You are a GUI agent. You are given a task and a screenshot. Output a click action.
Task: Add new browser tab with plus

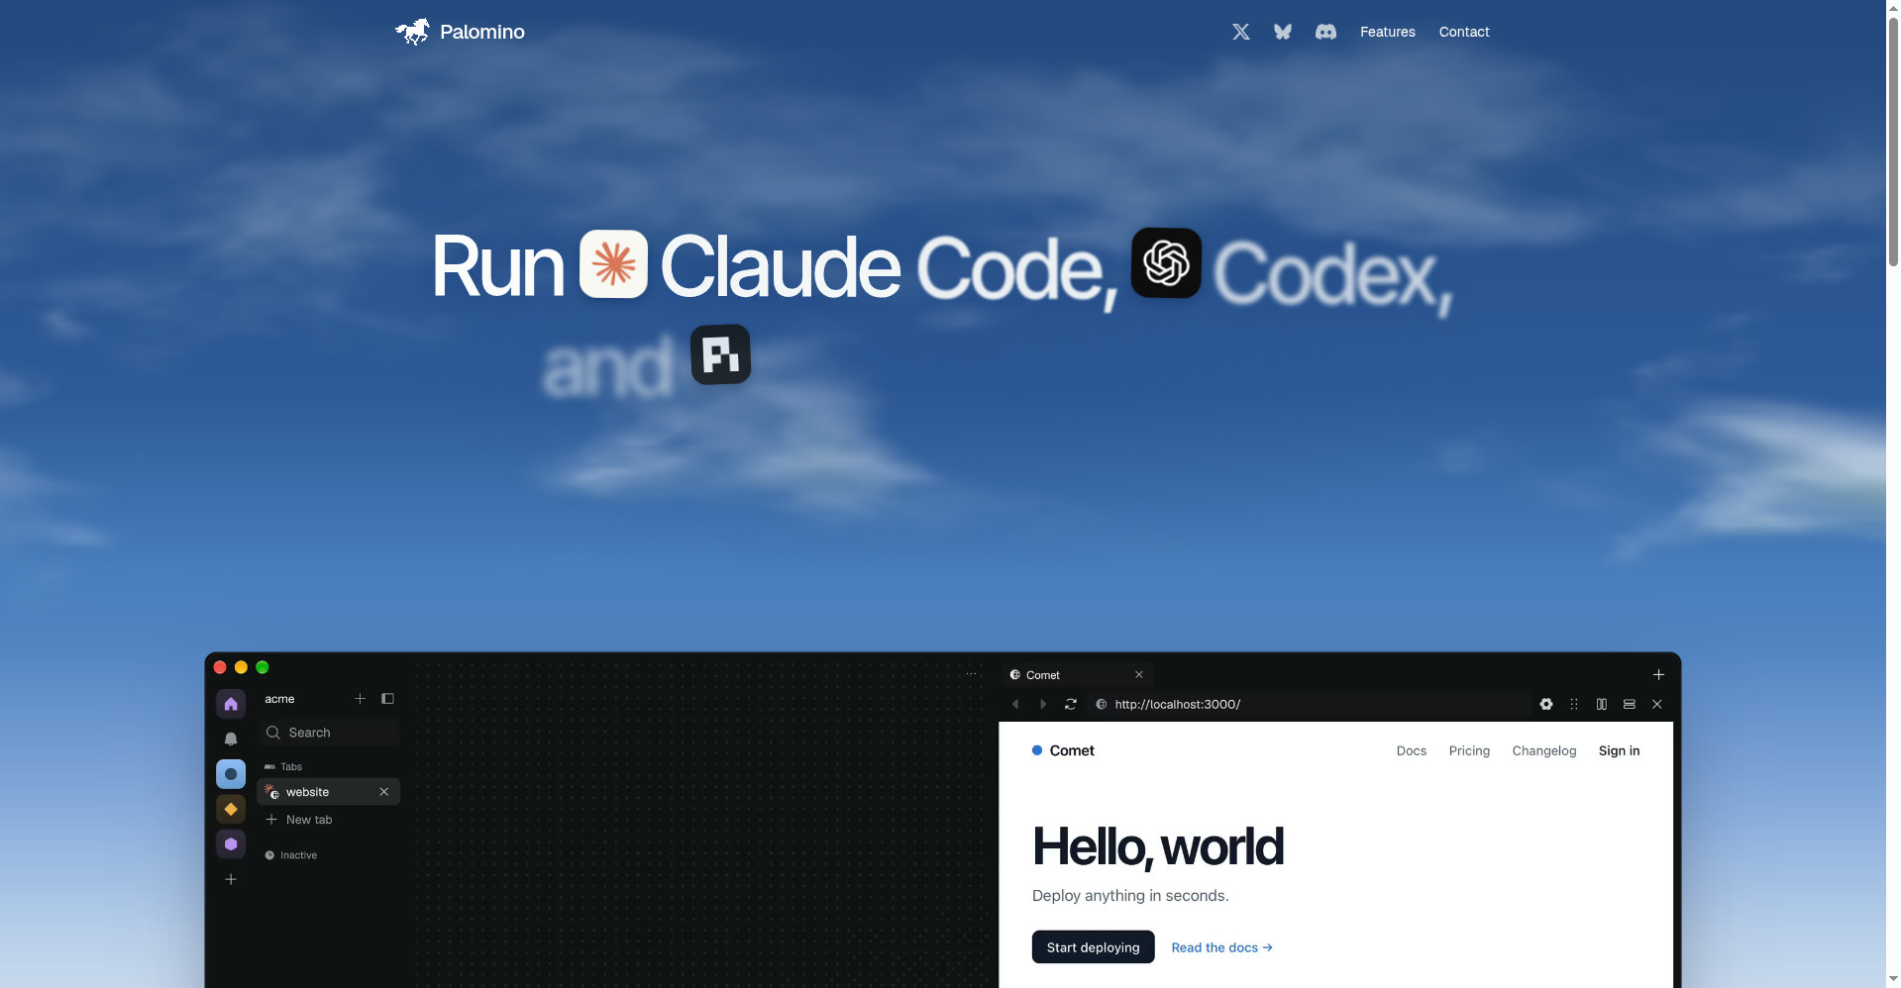[1658, 675]
